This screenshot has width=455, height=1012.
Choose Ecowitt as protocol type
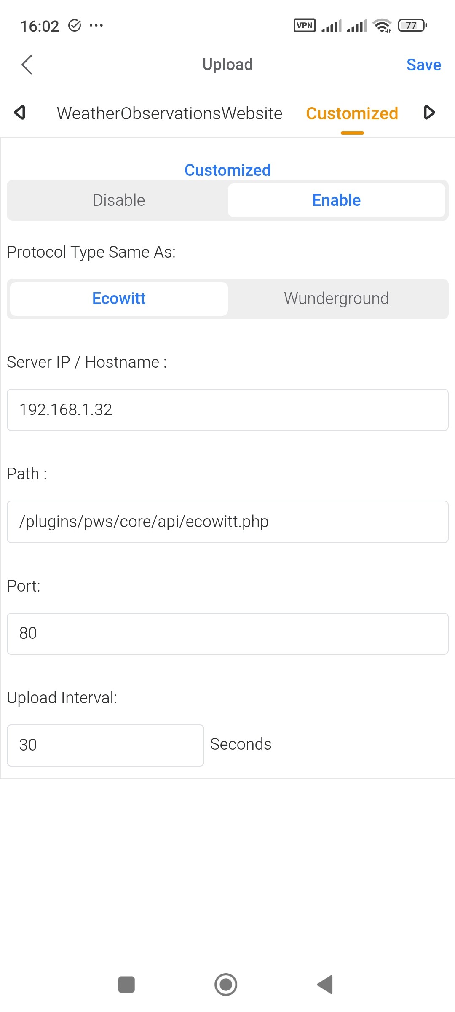pyautogui.click(x=119, y=299)
